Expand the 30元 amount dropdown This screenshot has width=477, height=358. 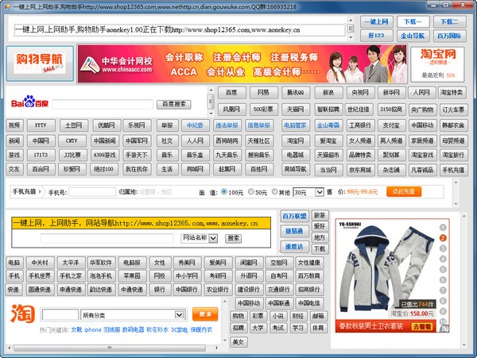tap(319, 192)
